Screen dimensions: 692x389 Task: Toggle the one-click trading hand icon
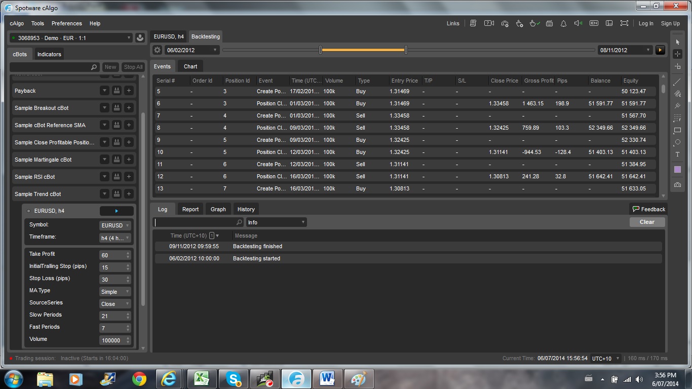[534, 23]
